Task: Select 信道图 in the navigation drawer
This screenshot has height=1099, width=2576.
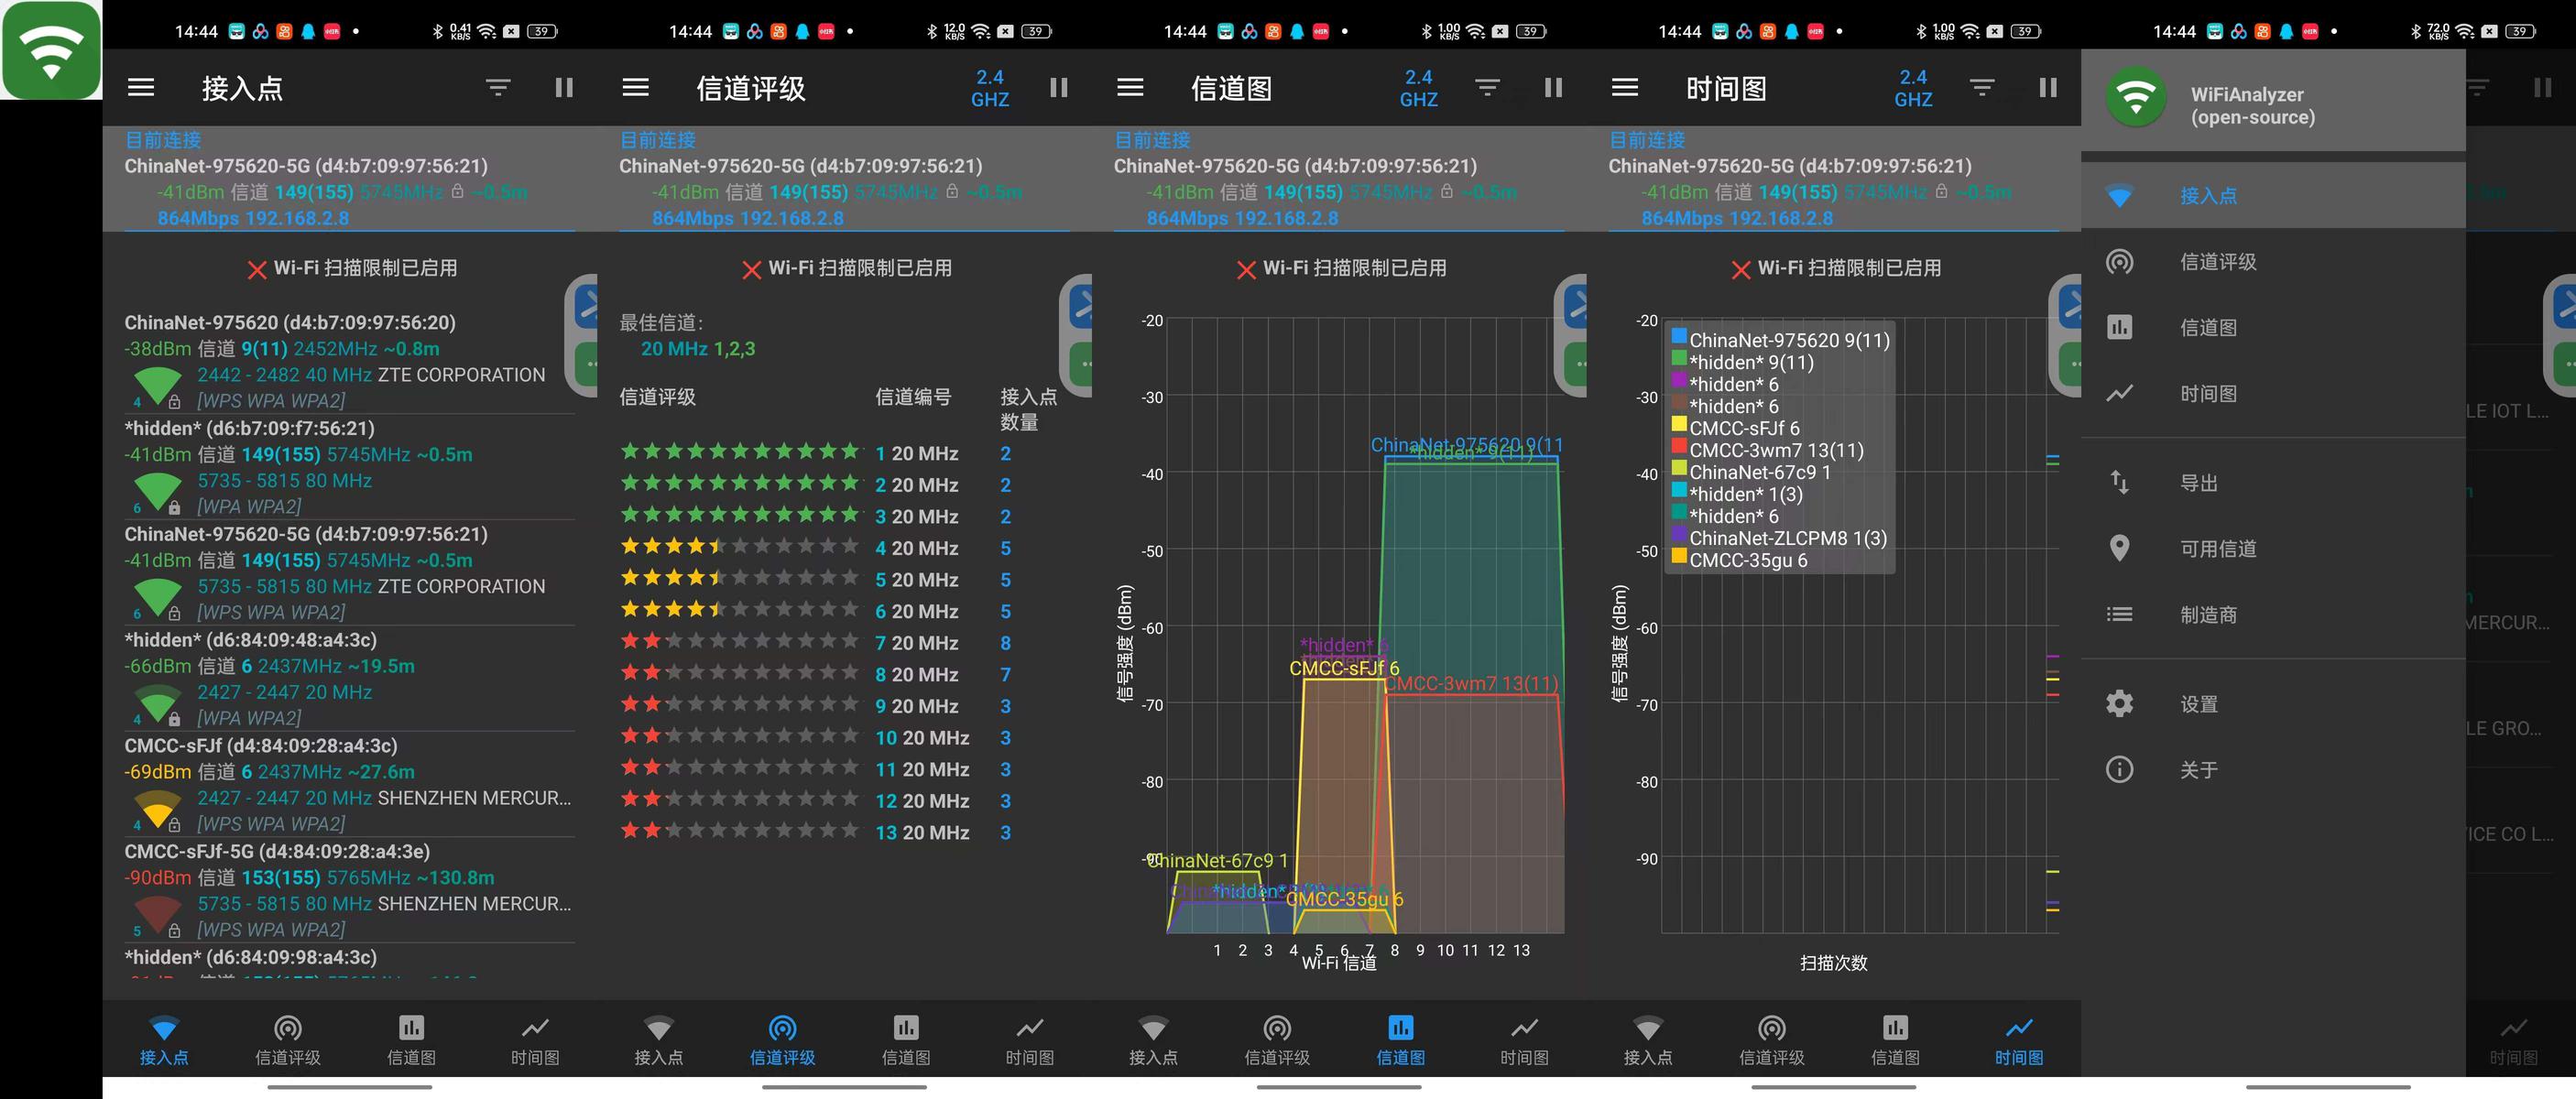Action: point(2273,328)
